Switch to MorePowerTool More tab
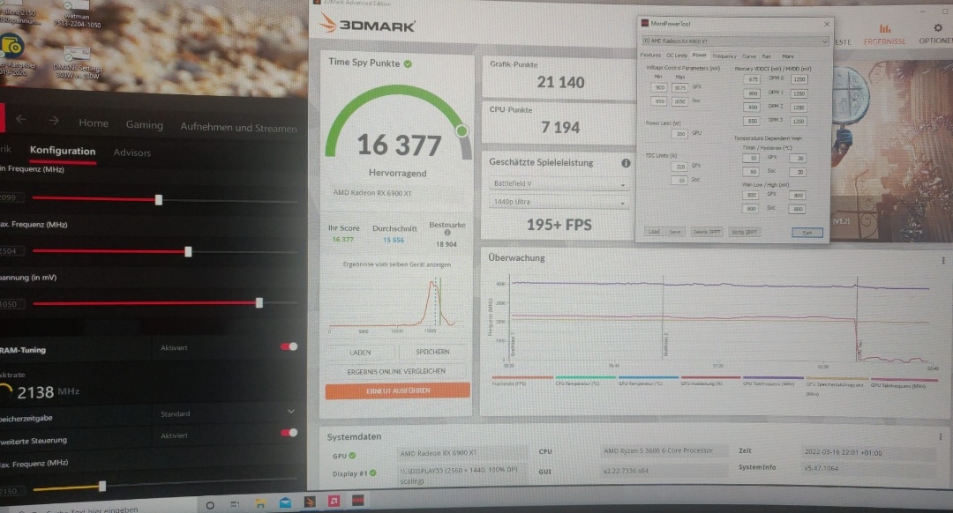This screenshot has width=953, height=513. click(x=788, y=56)
